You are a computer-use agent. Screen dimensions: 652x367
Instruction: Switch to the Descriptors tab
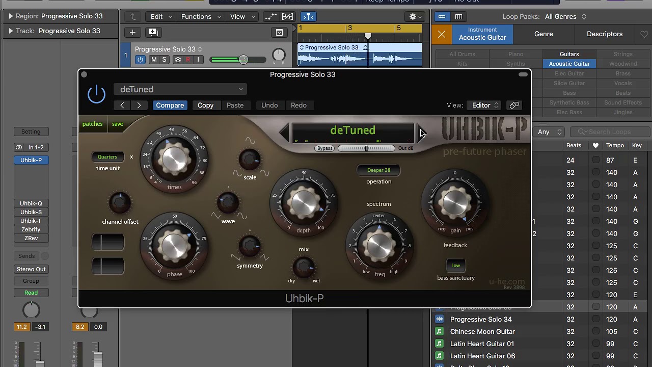tap(605, 34)
